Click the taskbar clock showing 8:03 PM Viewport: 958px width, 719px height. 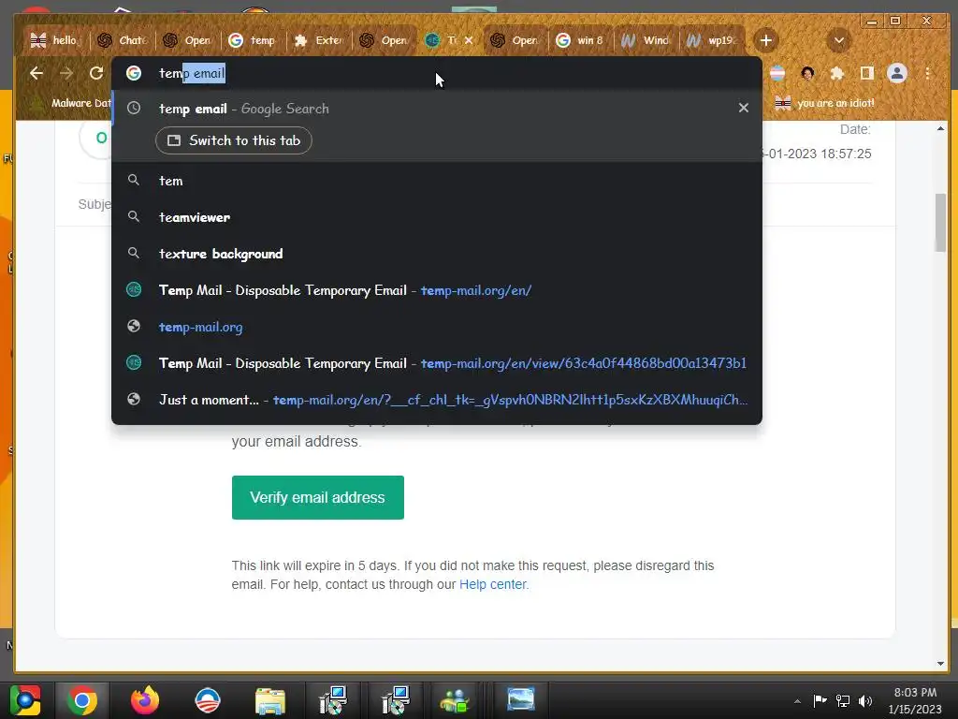pos(915,700)
